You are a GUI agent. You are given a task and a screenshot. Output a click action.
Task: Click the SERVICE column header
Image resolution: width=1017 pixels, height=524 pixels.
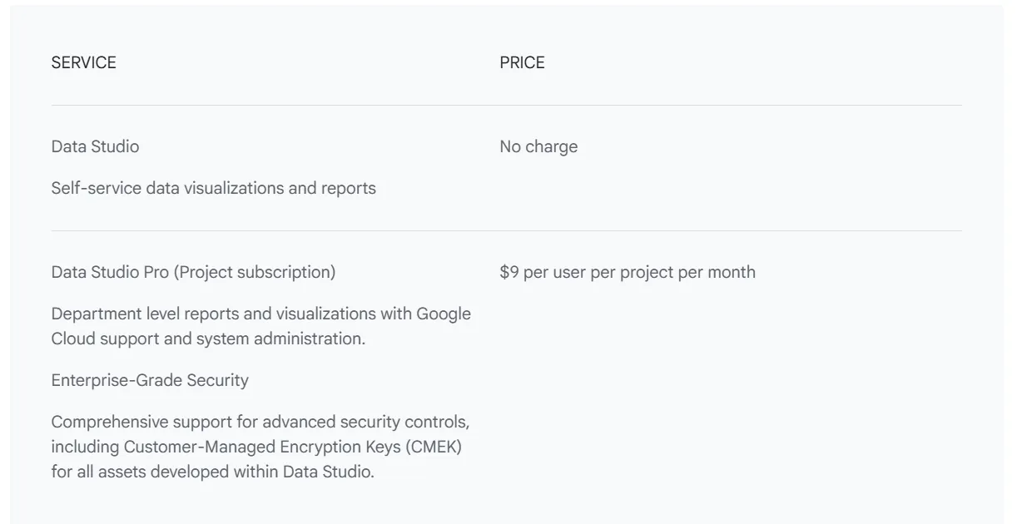pos(83,63)
